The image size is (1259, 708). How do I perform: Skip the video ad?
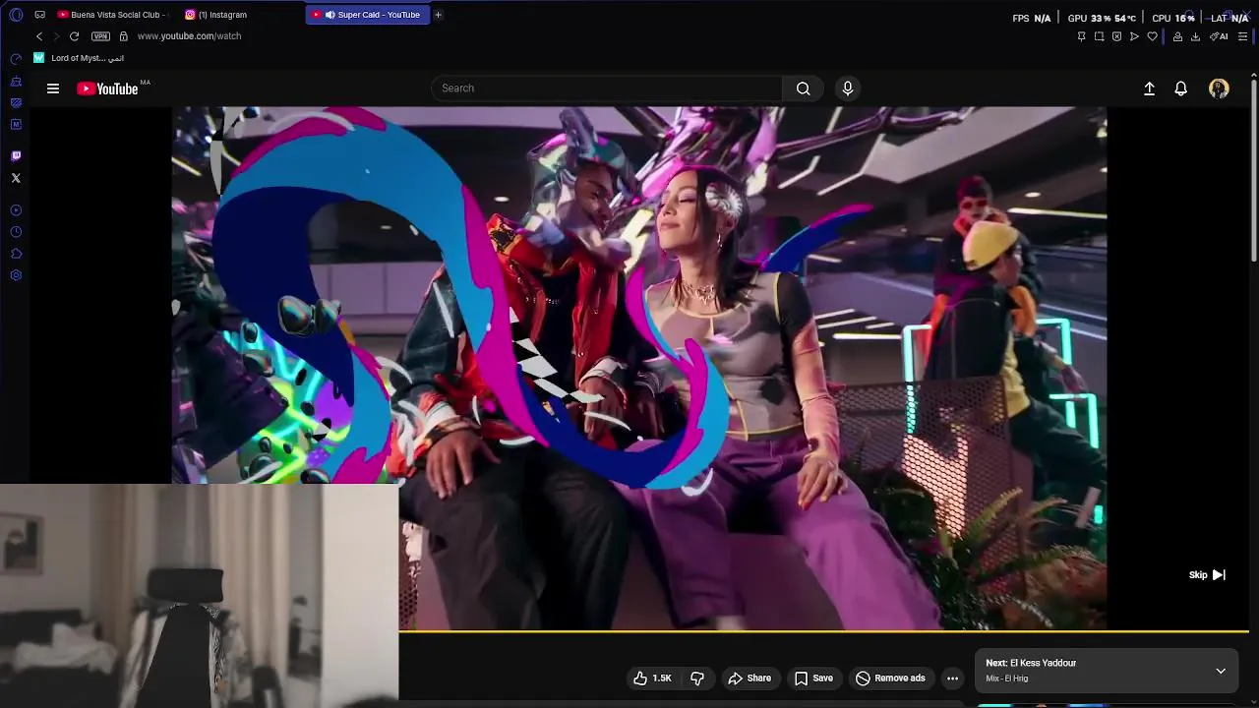pyautogui.click(x=1207, y=575)
